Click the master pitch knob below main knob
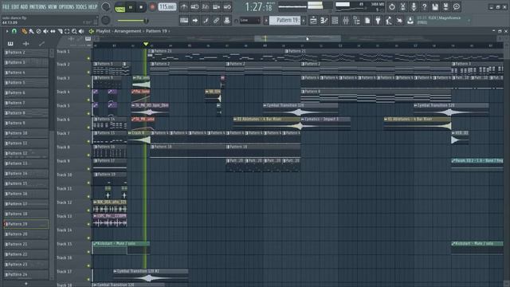 coord(105,20)
